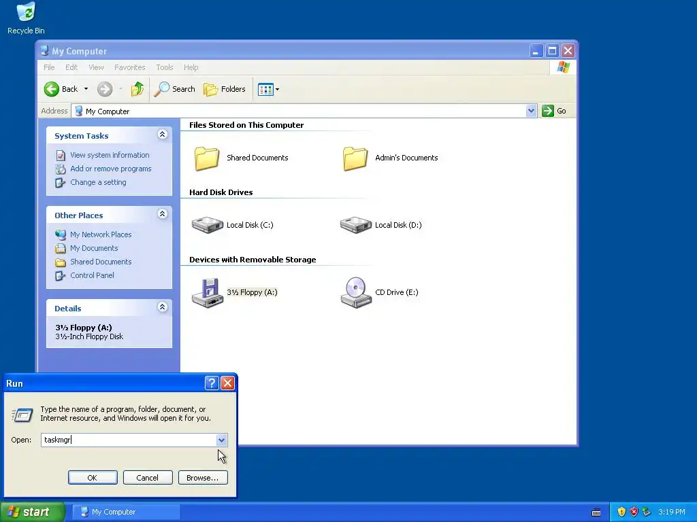Toggle the Folders pane button
This screenshot has height=522, width=697.
[x=225, y=89]
